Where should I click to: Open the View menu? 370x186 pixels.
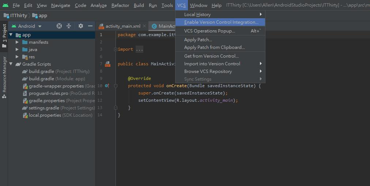[x=42, y=5]
